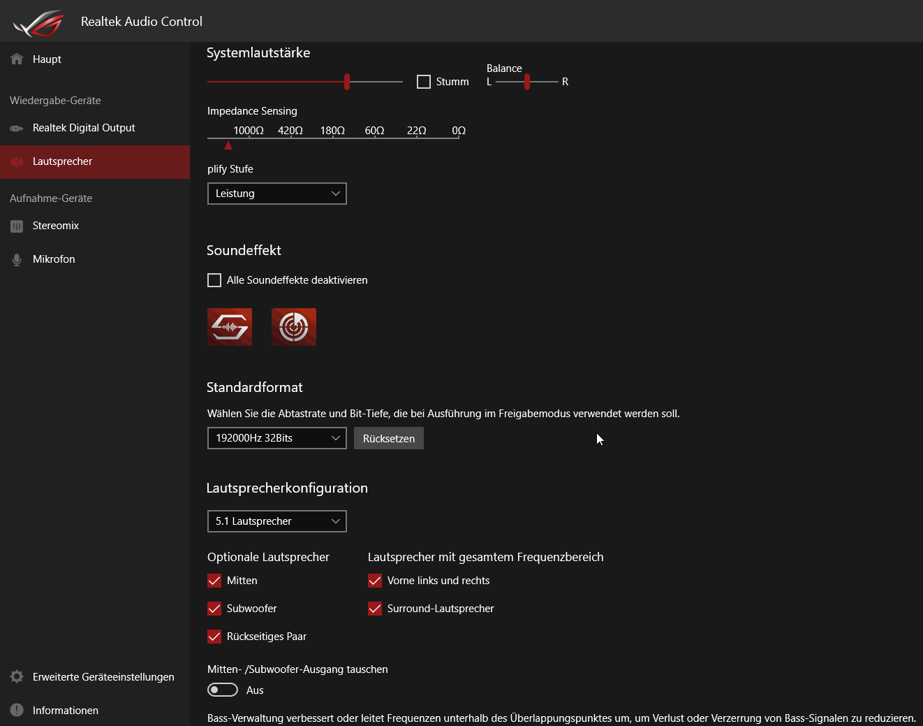Image resolution: width=923 pixels, height=726 pixels.
Task: Click the Balance slider handle
Action: (x=527, y=82)
